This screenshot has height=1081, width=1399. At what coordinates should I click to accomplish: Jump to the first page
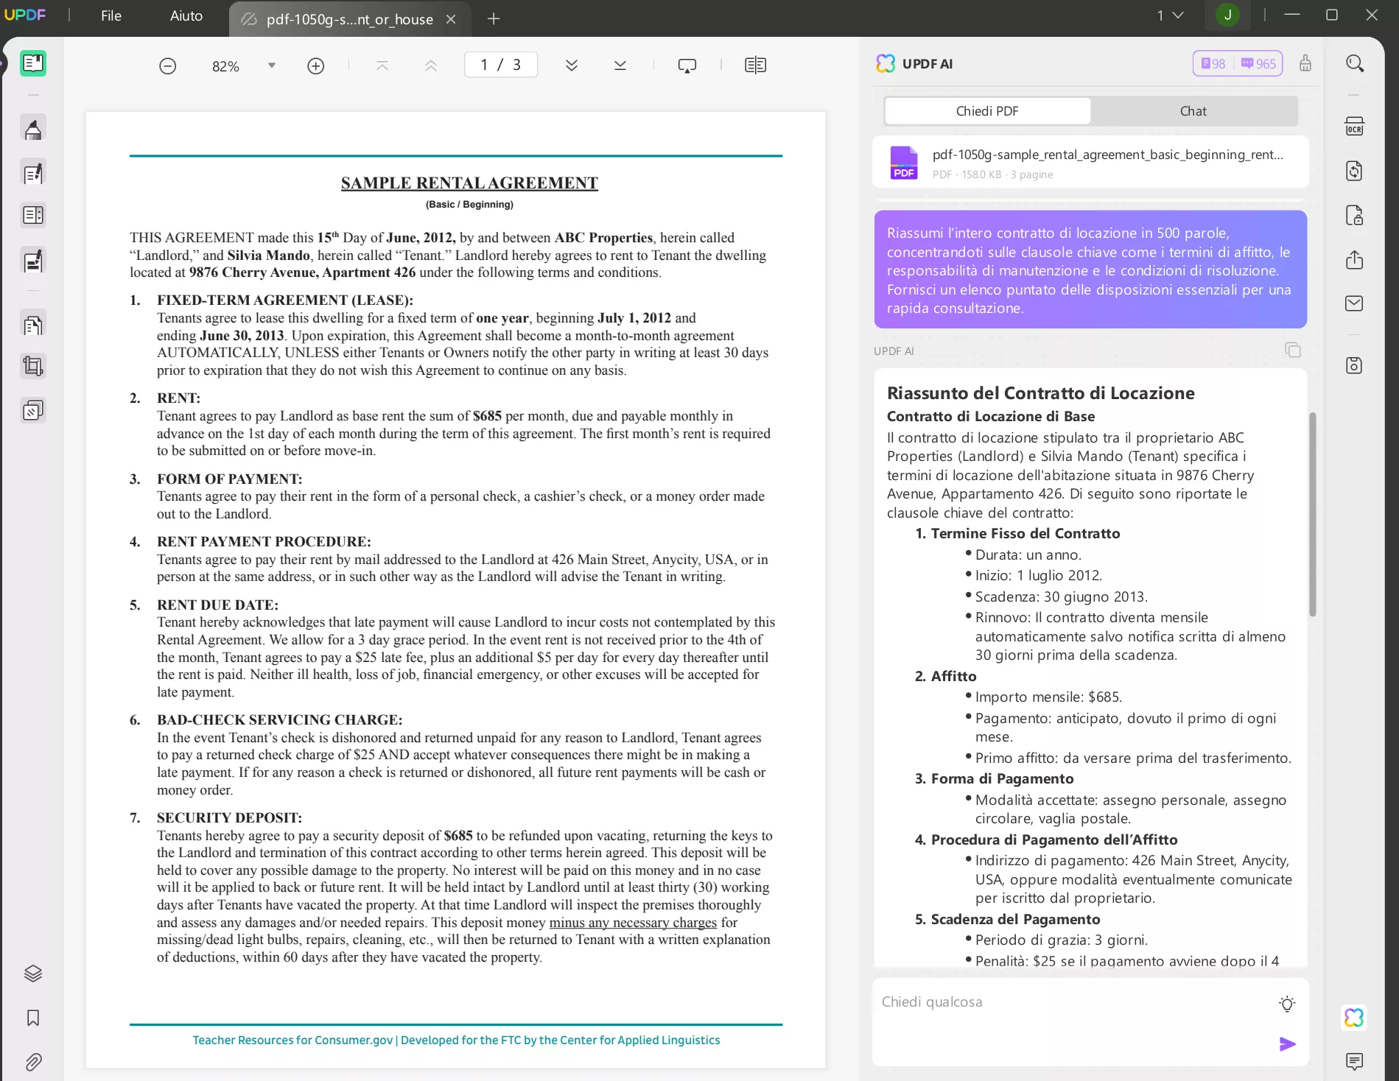[382, 66]
